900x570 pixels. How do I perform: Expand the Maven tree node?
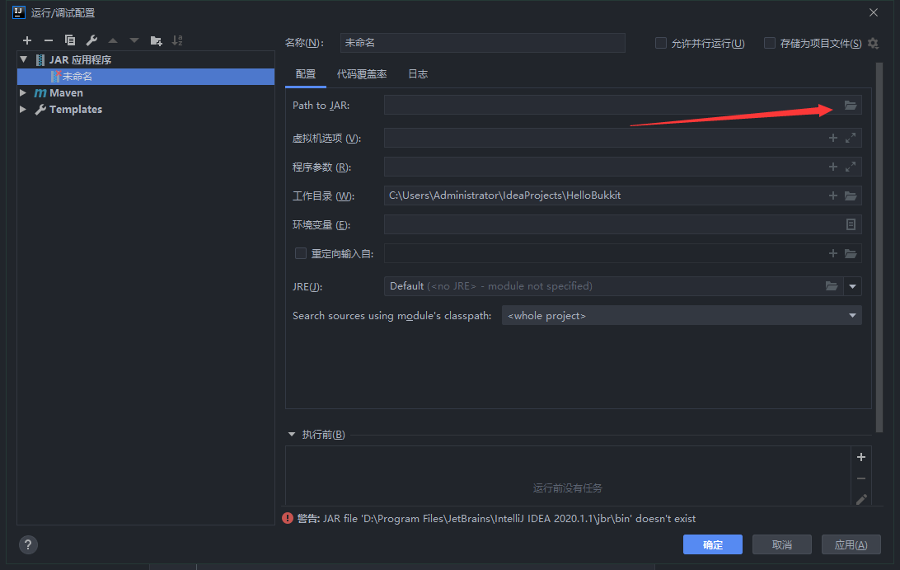[23, 93]
